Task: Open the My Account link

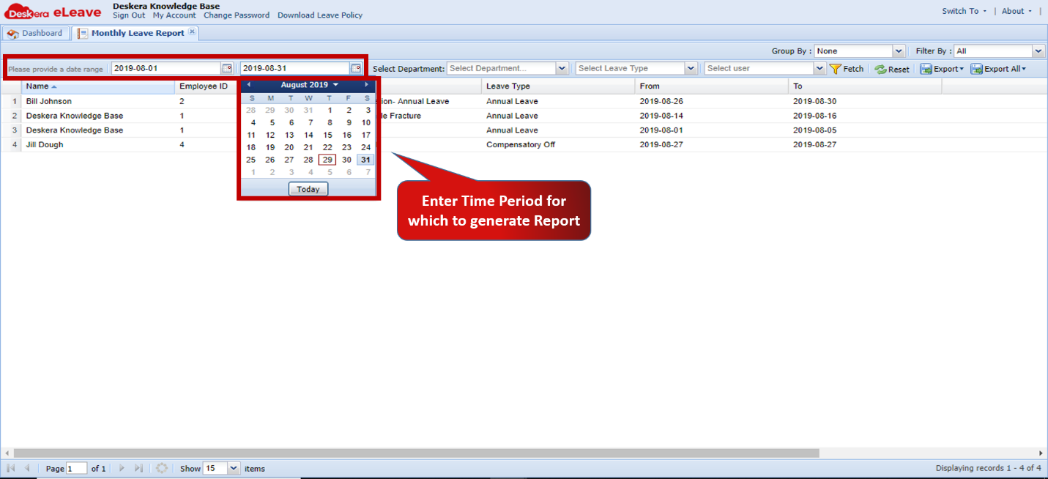Action: click(x=174, y=15)
